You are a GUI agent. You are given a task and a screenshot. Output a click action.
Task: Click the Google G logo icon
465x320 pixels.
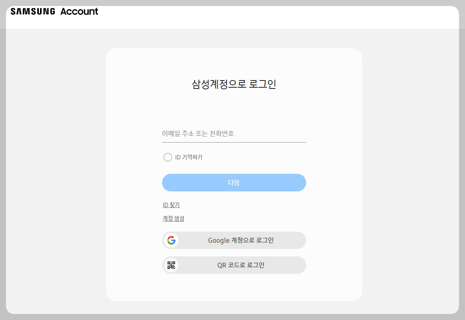[171, 240]
